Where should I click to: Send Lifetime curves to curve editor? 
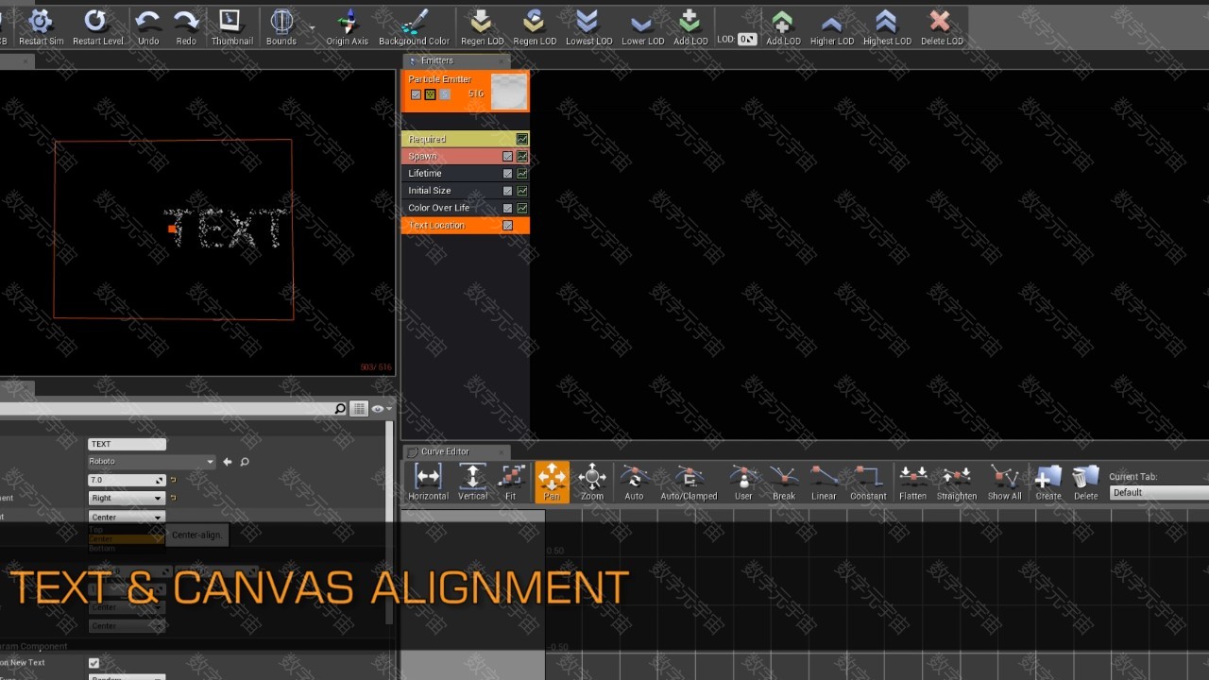(x=522, y=174)
